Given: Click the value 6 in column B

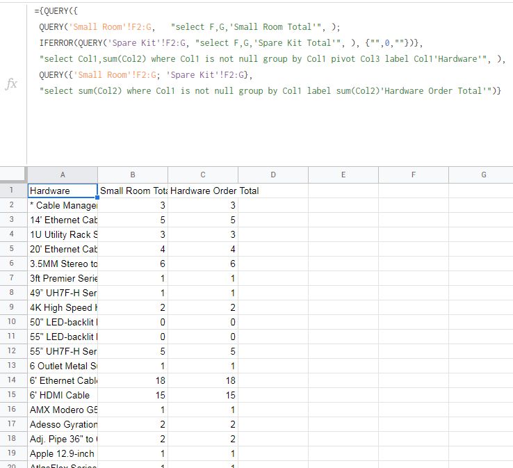Looking at the screenshot, I should tap(133, 264).
